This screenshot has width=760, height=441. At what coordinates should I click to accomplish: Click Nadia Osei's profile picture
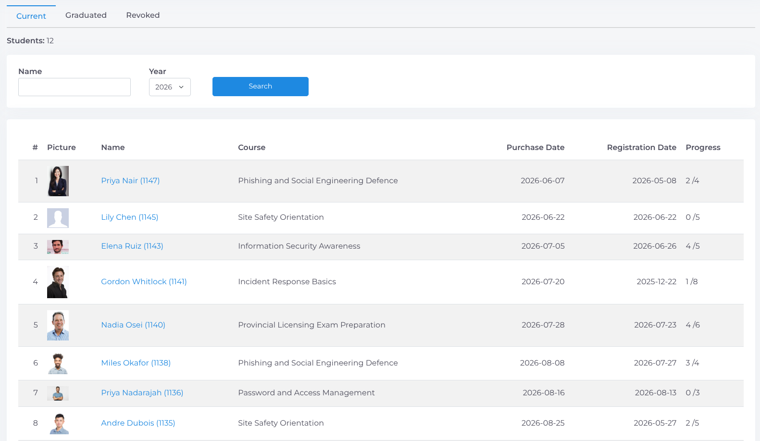pos(58,325)
